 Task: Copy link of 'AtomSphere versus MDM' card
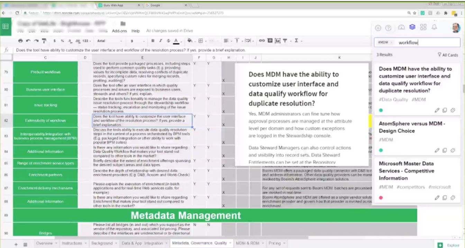click(x=453, y=150)
